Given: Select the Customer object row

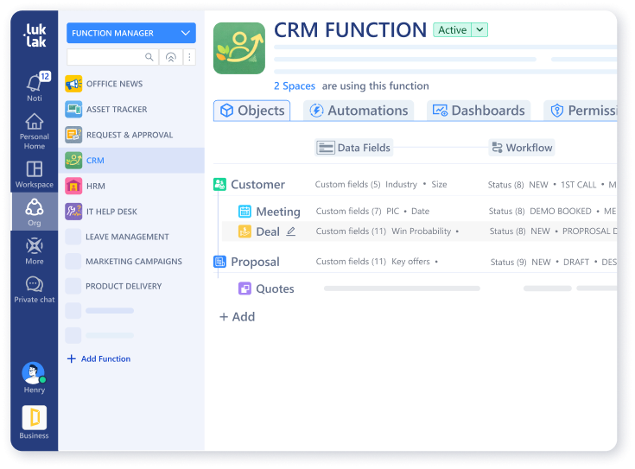Looking at the screenshot, I should pos(257,184).
